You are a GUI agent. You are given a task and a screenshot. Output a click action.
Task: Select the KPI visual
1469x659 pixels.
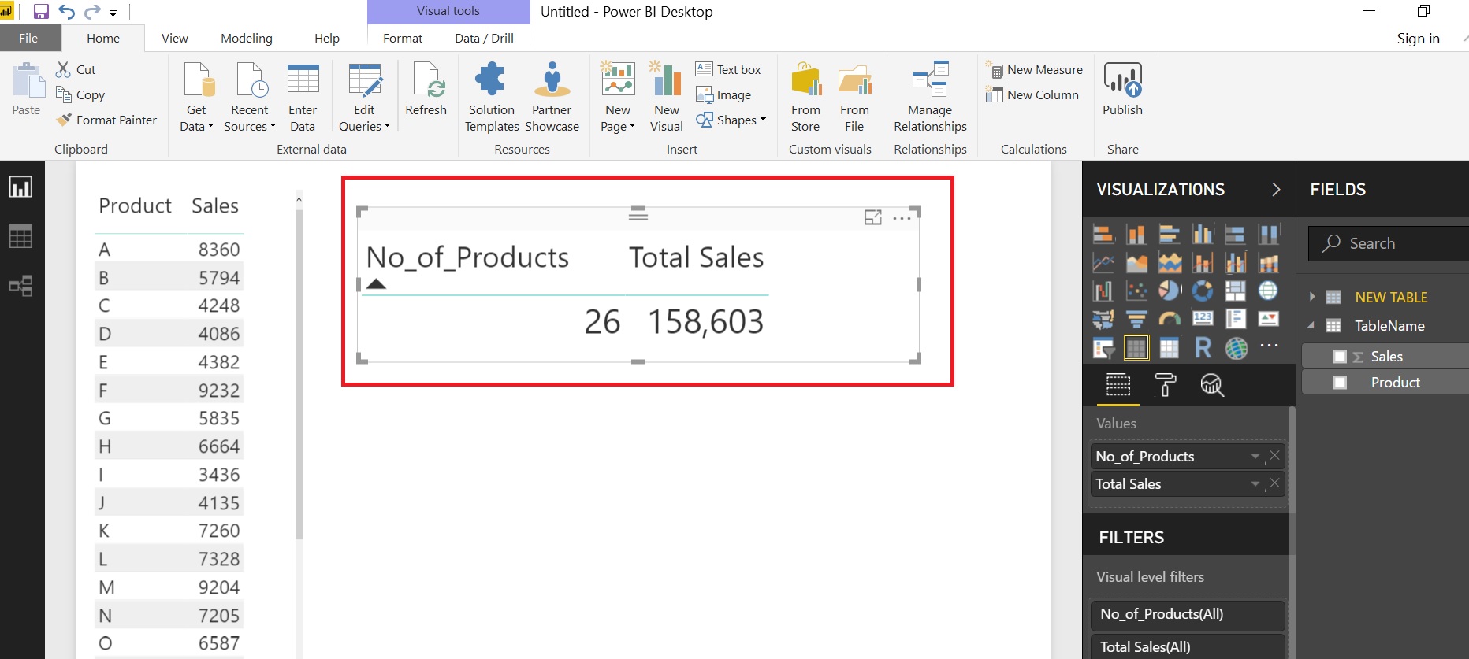coord(1268,319)
